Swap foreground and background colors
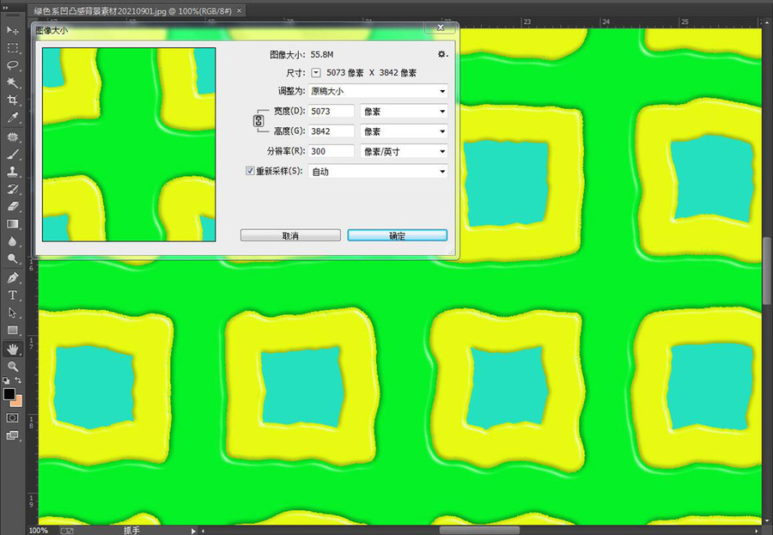The width and height of the screenshot is (773, 535). (18, 380)
